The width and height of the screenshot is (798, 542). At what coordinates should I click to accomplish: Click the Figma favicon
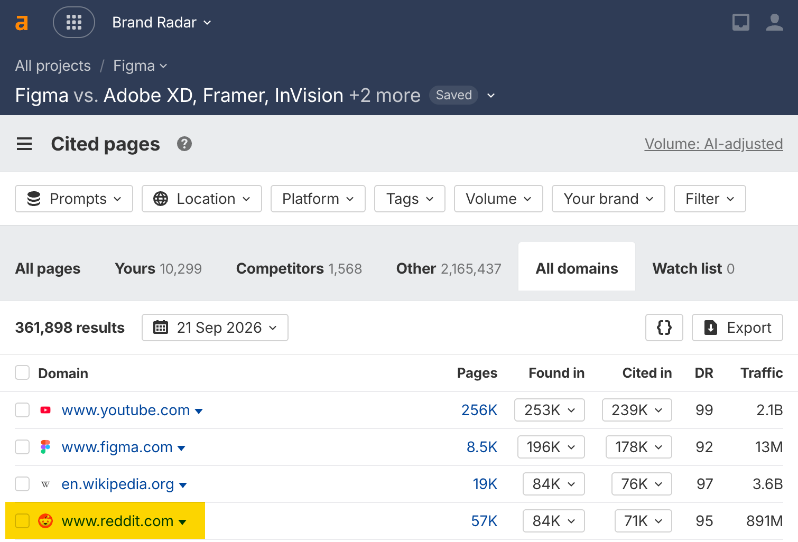click(45, 447)
